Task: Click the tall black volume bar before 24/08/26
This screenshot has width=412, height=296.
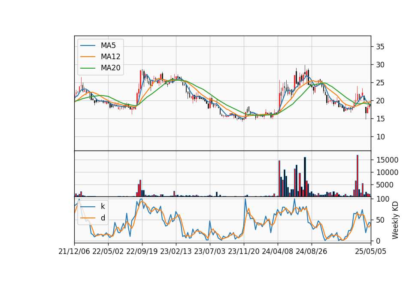Action: [305, 177]
